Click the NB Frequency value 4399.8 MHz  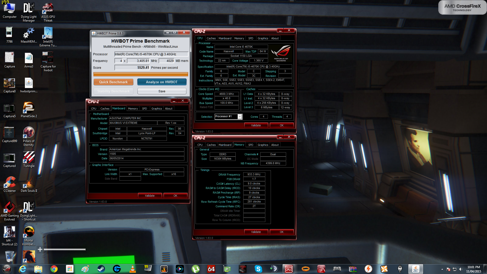273,163
